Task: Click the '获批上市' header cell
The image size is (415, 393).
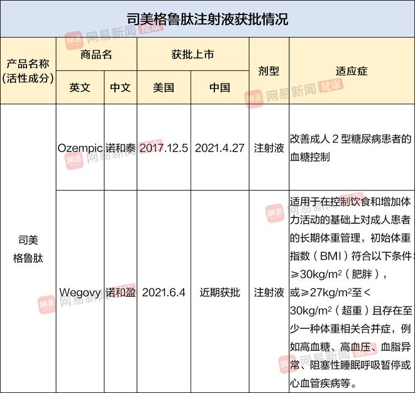Action: (192, 55)
